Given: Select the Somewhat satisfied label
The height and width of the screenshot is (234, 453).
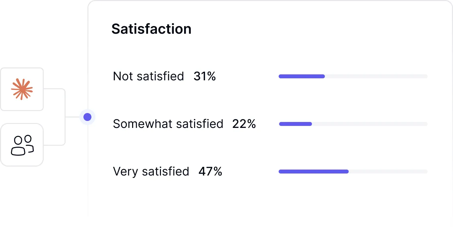Looking at the screenshot, I should click(x=168, y=124).
